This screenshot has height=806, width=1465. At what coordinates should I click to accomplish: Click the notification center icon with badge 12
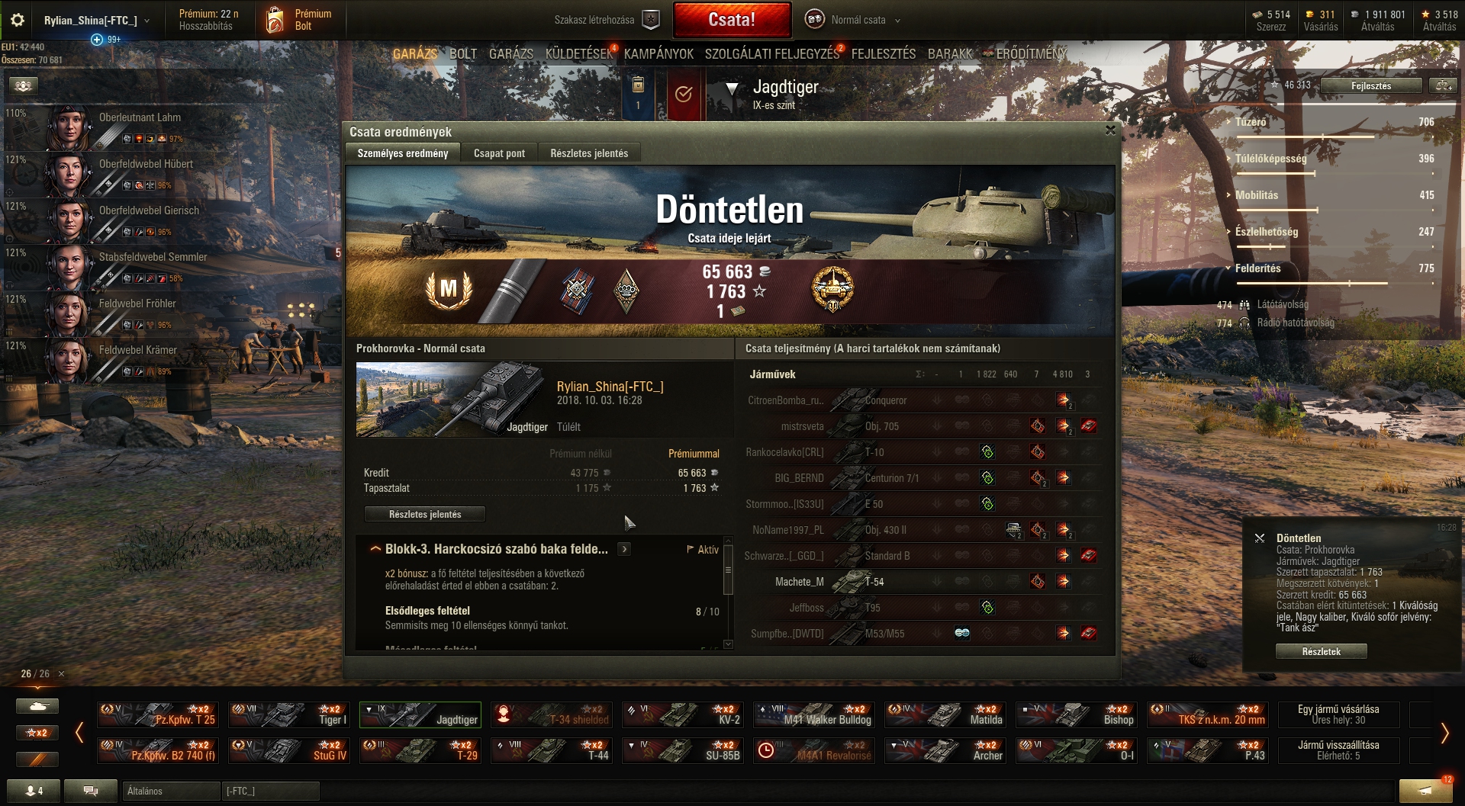[x=1425, y=790]
